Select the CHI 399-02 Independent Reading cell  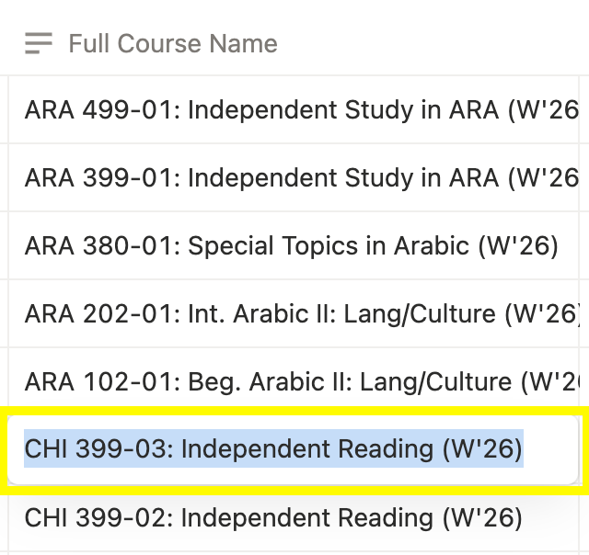[294, 517]
